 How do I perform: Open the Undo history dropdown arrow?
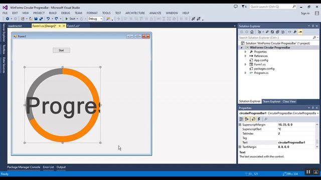pos(52,19)
